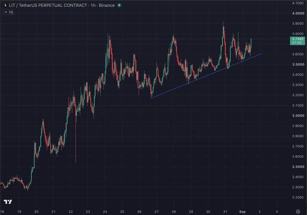307x215 pixels.
Task: Click the Sep month label on time axis
Action: pyautogui.click(x=242, y=212)
